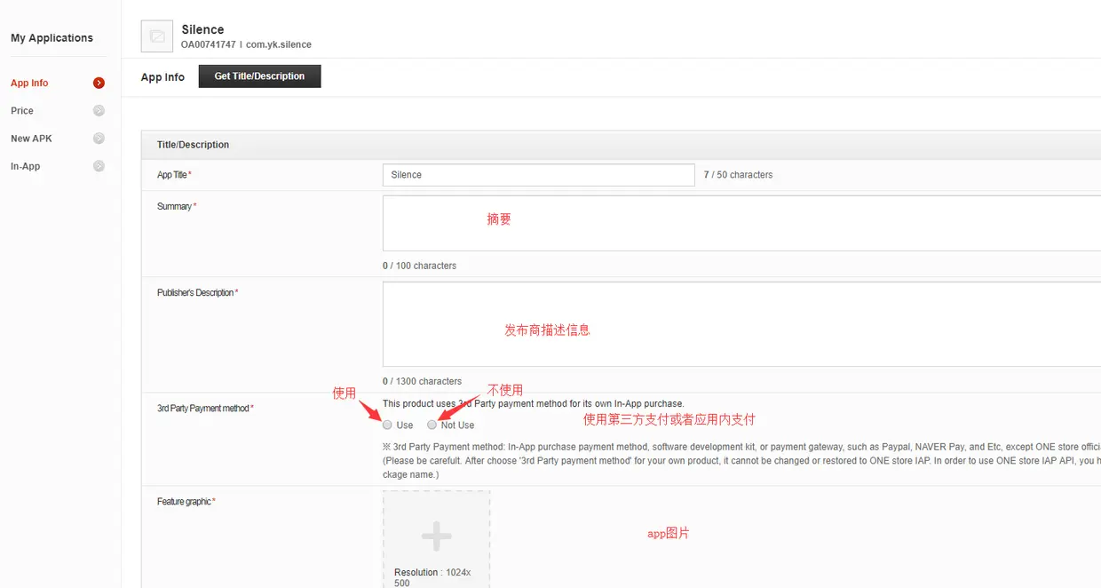This screenshot has height=588, width=1101.
Task: Click the App Title input field
Action: coord(539,175)
